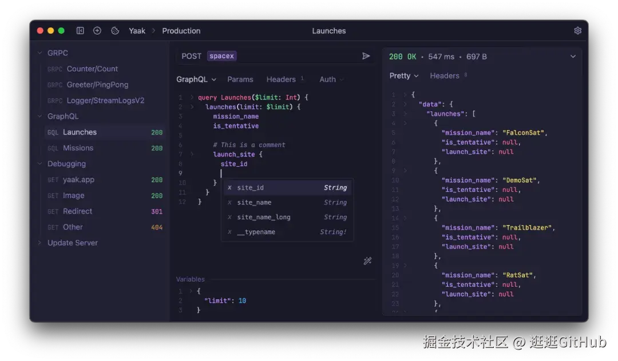
Task: Open app settings via the gear icon
Action: (577, 30)
